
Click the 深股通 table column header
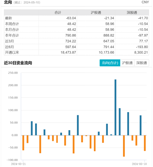pos(132,12)
